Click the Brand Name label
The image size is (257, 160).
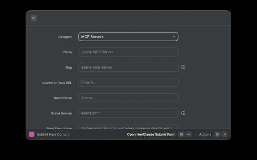tap(63, 98)
